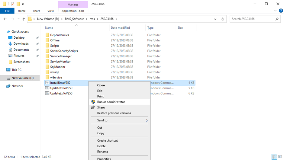Image resolution: width=284 pixels, height=160 pixels.
Task: Switch to Details view layout icon
Action: point(274,157)
